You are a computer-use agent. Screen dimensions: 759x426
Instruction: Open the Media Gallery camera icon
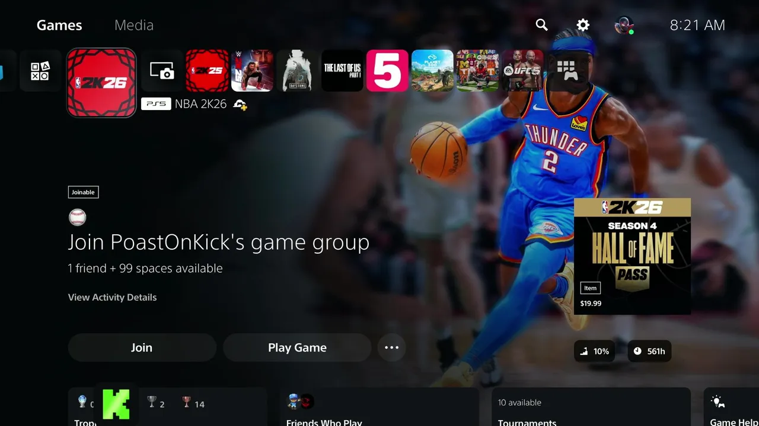pos(162,71)
